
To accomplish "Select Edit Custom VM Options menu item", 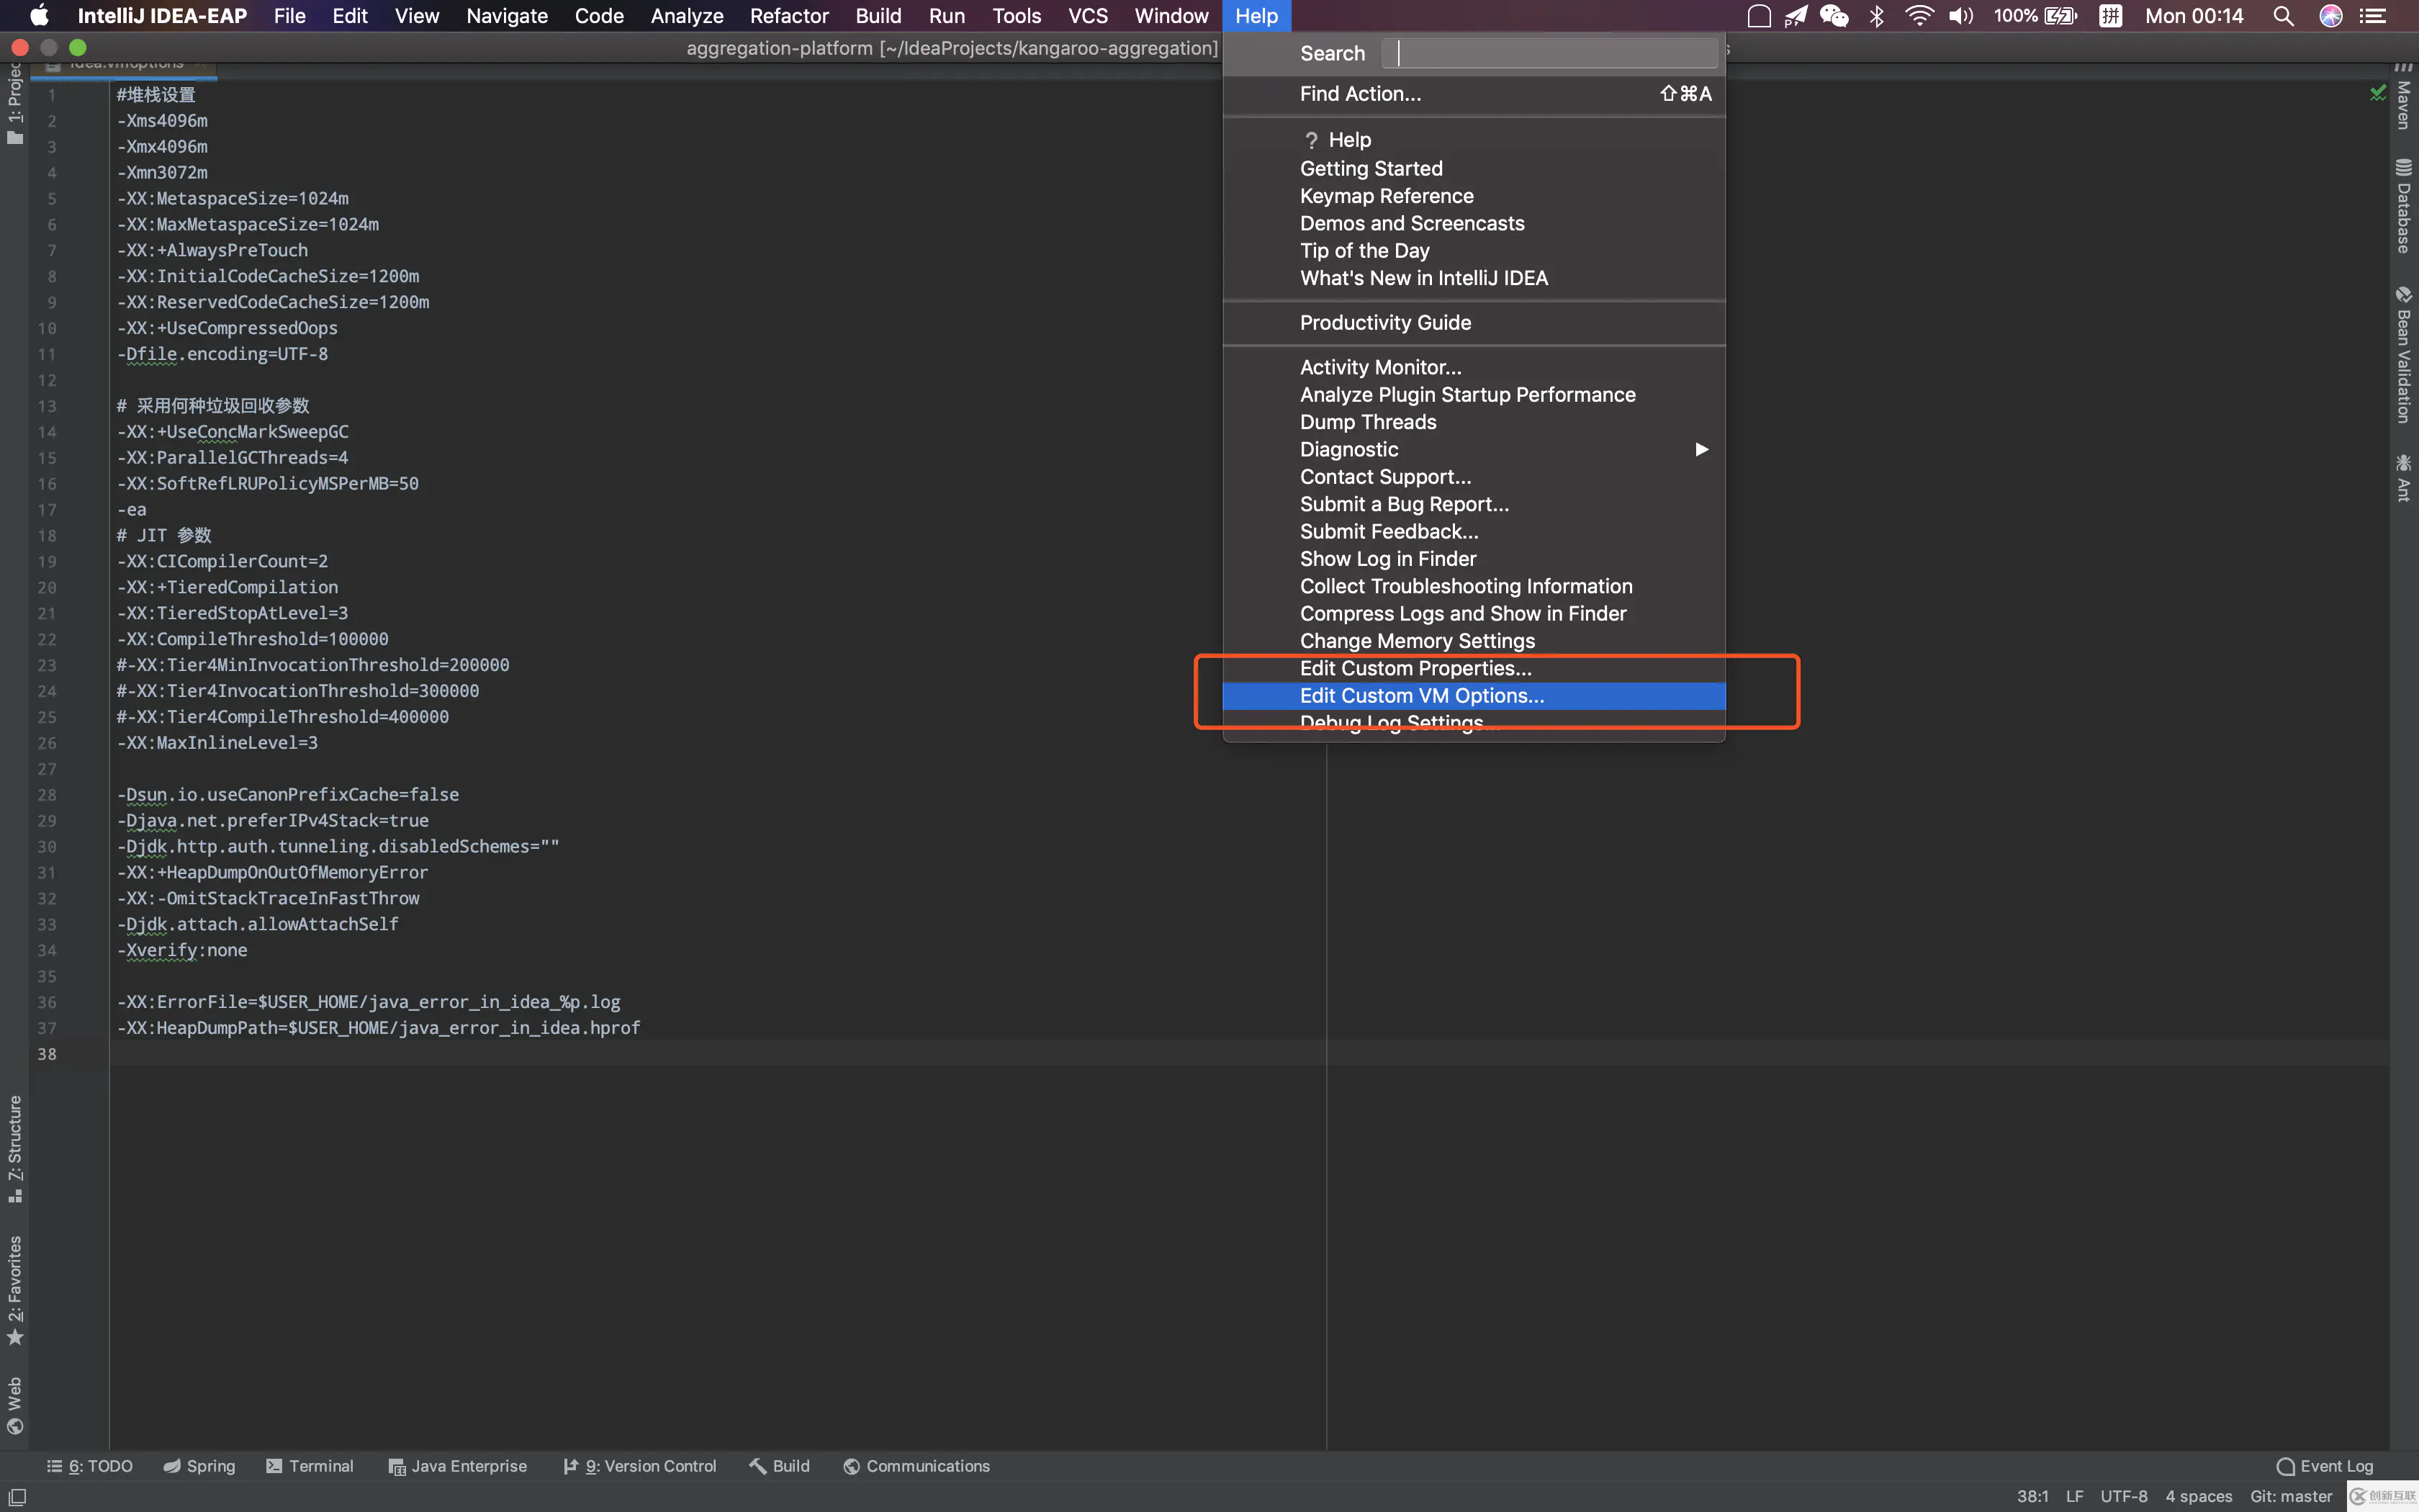I will tap(1420, 696).
